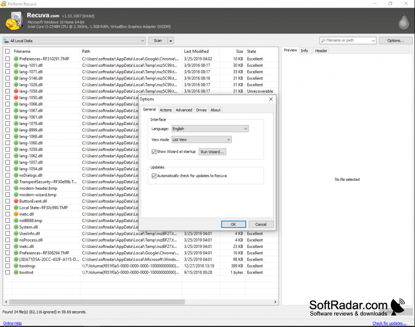The width and height of the screenshot is (415, 327).
Task: Click the green status dot of modern-wizard.bmp
Action: pos(16,195)
